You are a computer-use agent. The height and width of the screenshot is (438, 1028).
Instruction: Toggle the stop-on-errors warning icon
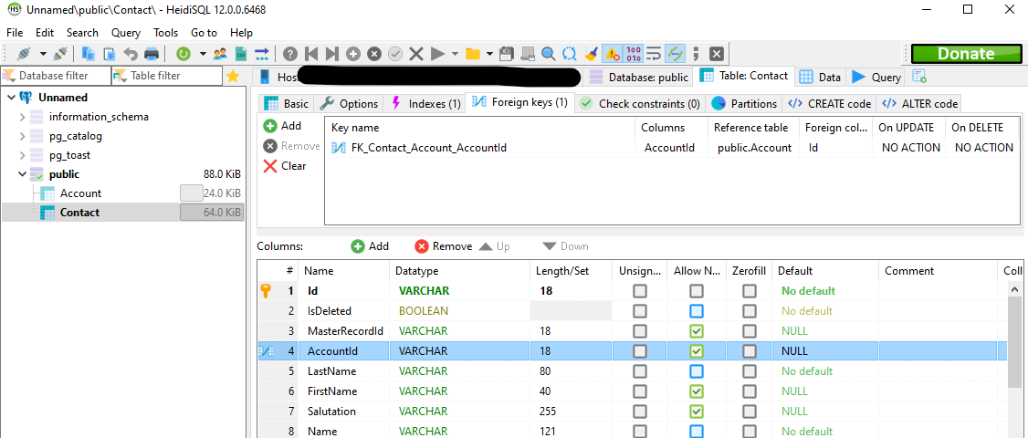click(x=612, y=54)
